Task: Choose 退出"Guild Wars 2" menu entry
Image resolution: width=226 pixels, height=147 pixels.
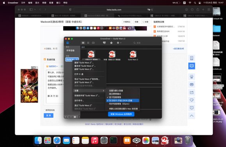Action: 89,105
